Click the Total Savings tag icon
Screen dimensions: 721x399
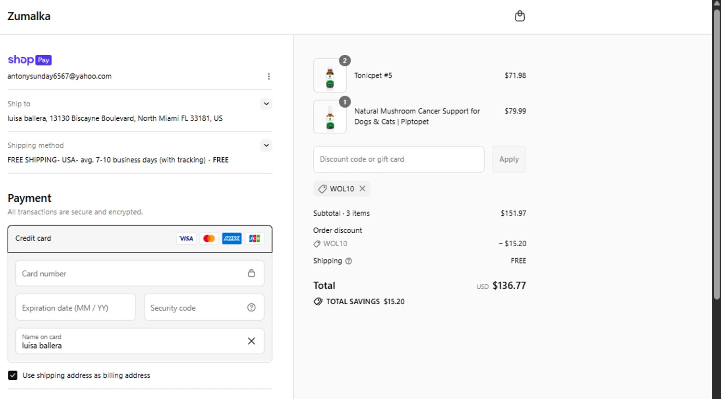click(318, 301)
